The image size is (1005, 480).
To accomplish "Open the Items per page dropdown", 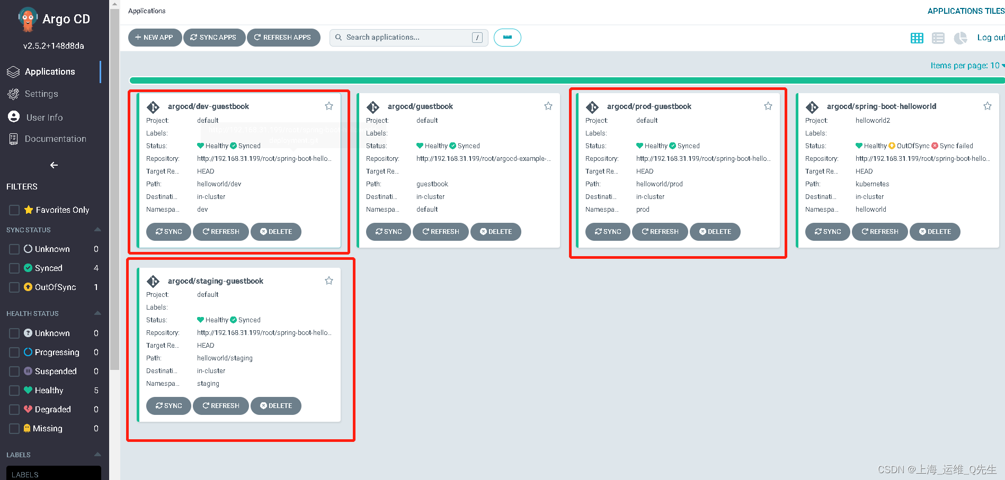I will tap(967, 66).
